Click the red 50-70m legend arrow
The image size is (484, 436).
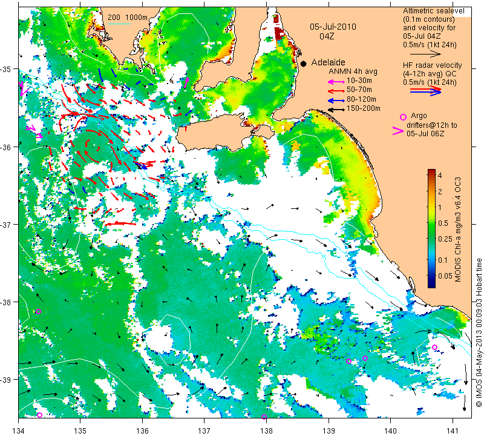coord(336,91)
